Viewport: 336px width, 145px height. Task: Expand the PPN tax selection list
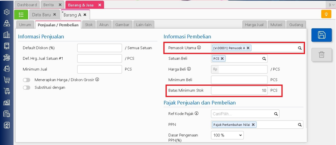pyautogui.click(x=299, y=125)
